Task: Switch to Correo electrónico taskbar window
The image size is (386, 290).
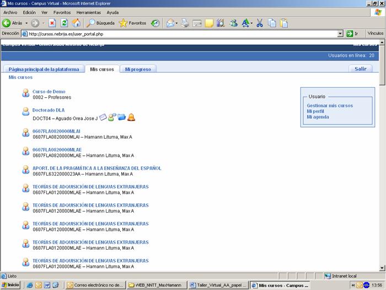Action: coord(95,286)
